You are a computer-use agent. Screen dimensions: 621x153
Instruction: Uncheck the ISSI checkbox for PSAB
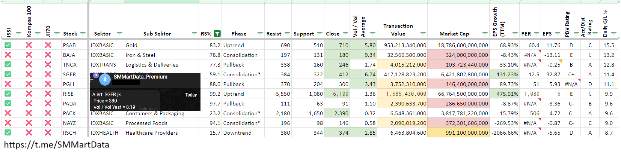pos(8,45)
